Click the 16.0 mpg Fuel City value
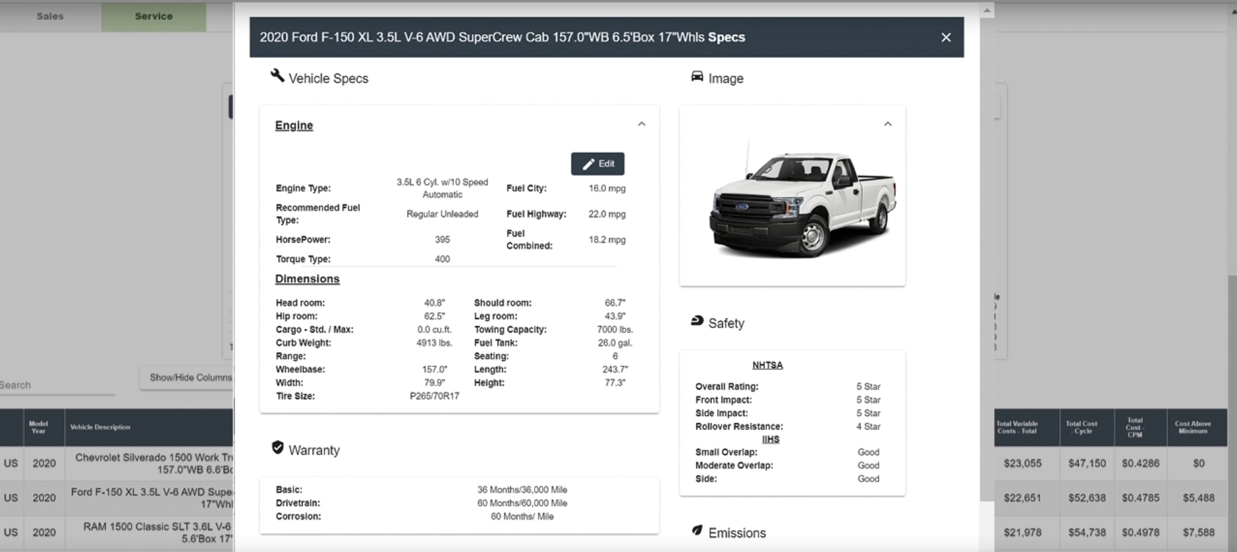Image resolution: width=1237 pixels, height=552 pixels. pos(607,188)
